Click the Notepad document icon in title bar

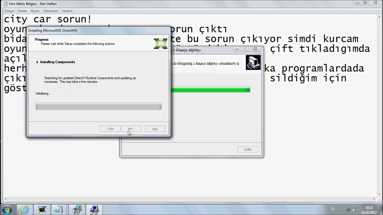pyautogui.click(x=5, y=4)
